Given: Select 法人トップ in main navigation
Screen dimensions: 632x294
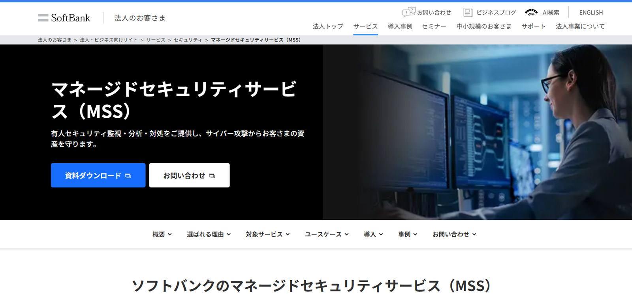Looking at the screenshot, I should point(328,26).
